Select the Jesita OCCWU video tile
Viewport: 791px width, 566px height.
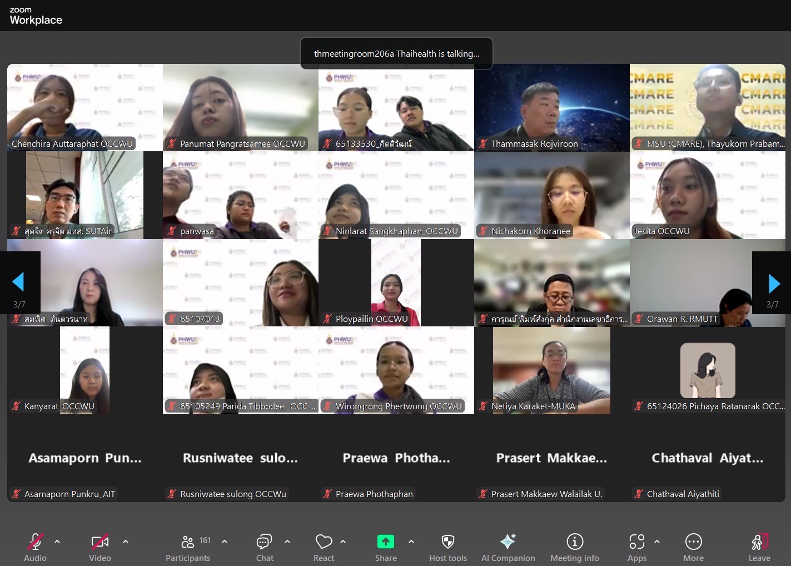pyautogui.click(x=707, y=195)
